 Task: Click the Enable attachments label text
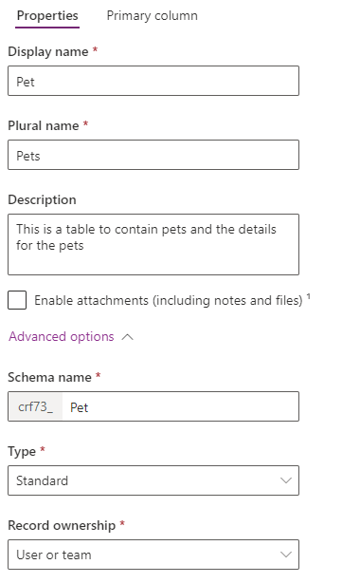coord(169,300)
